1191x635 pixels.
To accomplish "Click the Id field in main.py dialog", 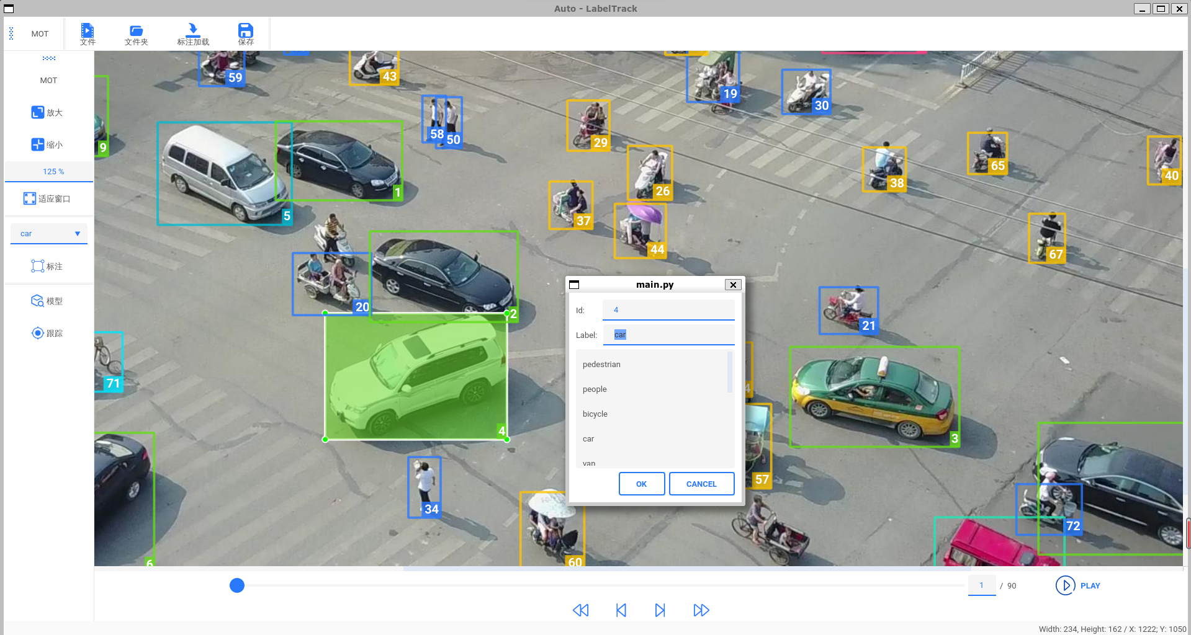I will pos(668,310).
